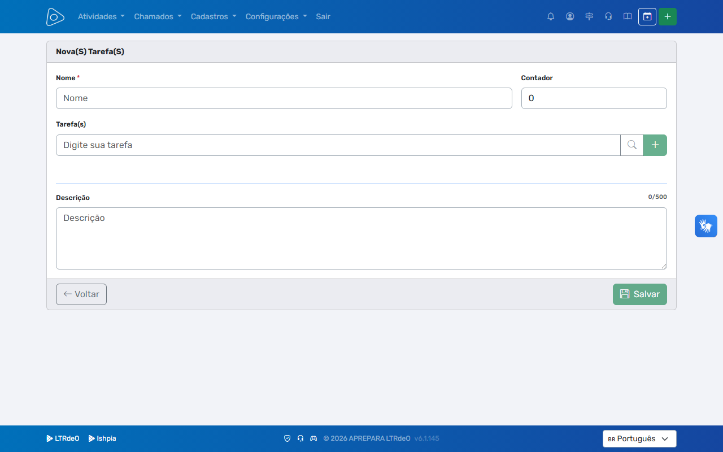Click the game controller icon in footer
The width and height of the screenshot is (723, 452).
(x=313, y=438)
